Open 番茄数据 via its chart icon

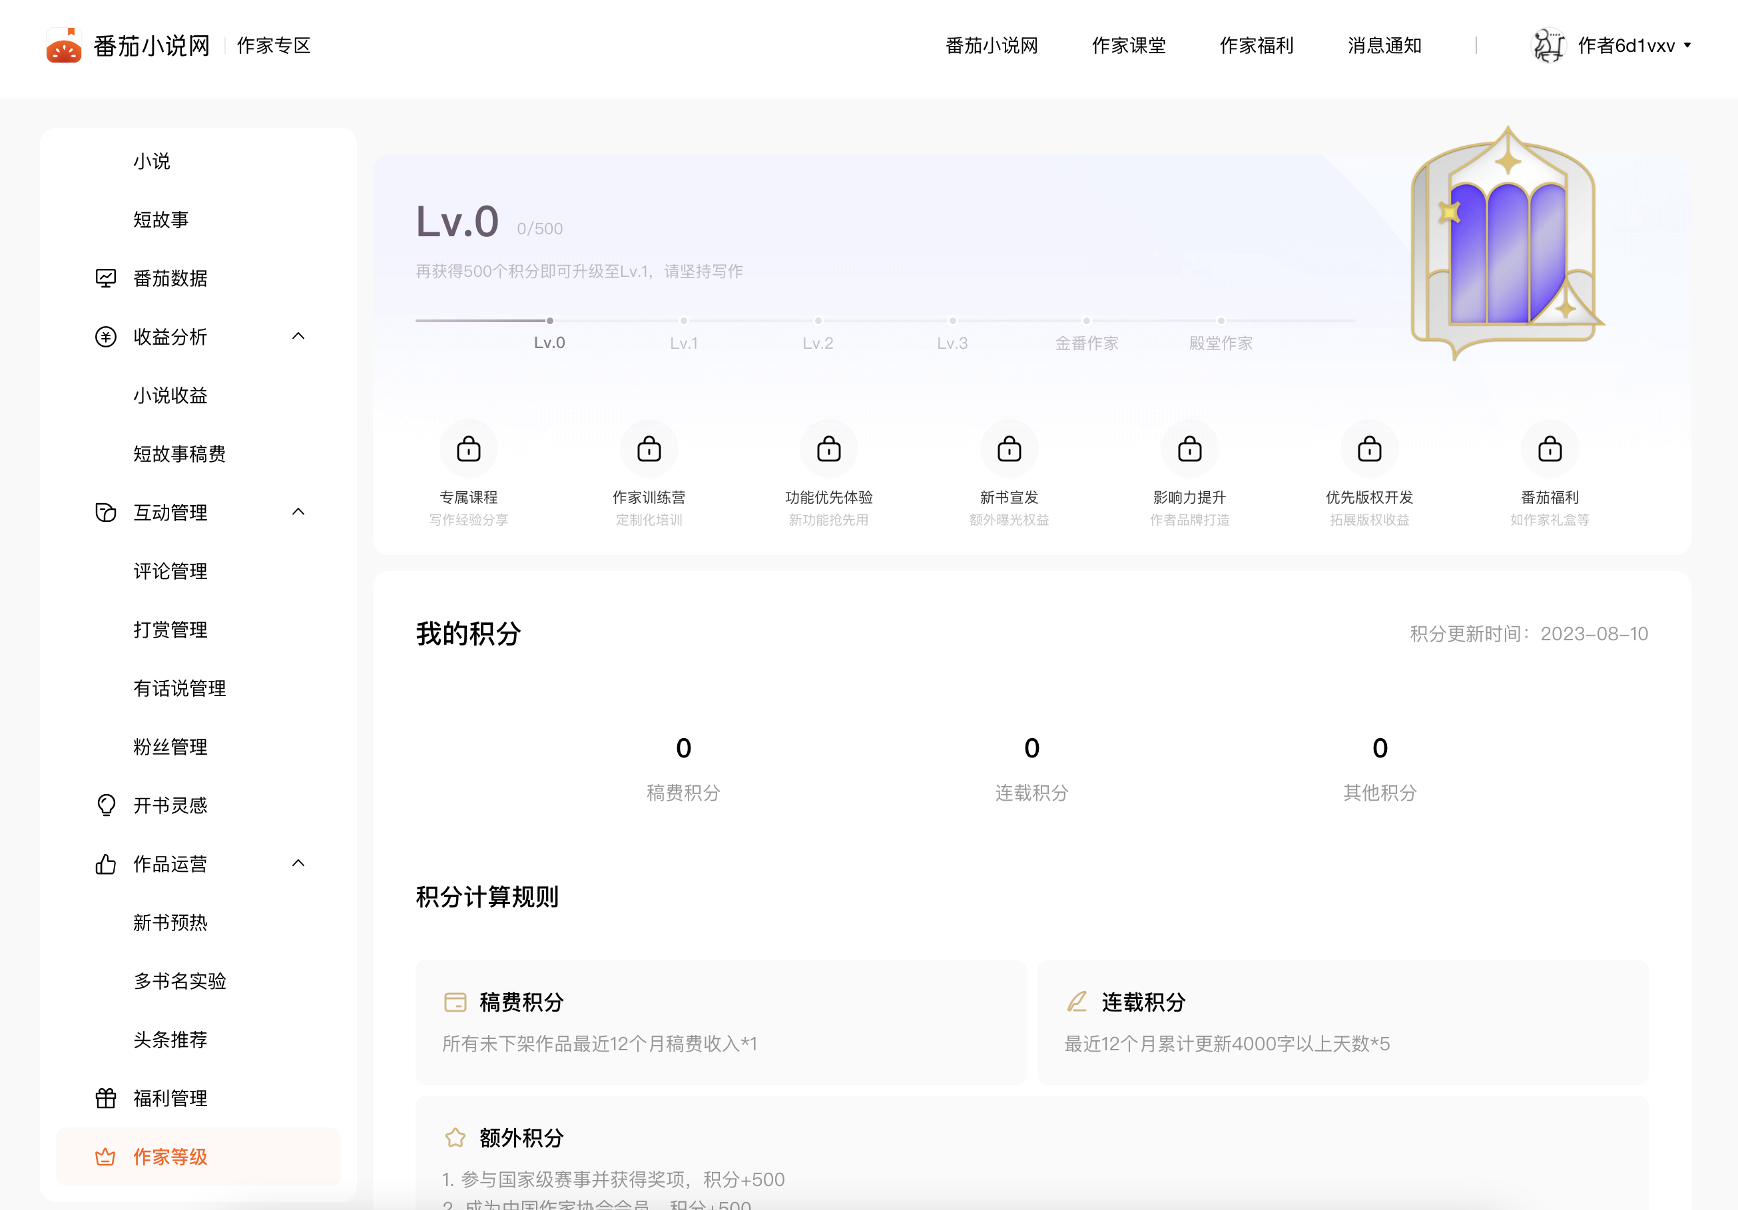106,278
